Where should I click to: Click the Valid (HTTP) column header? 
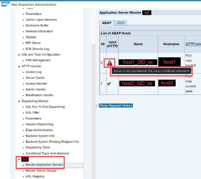(x=112, y=44)
